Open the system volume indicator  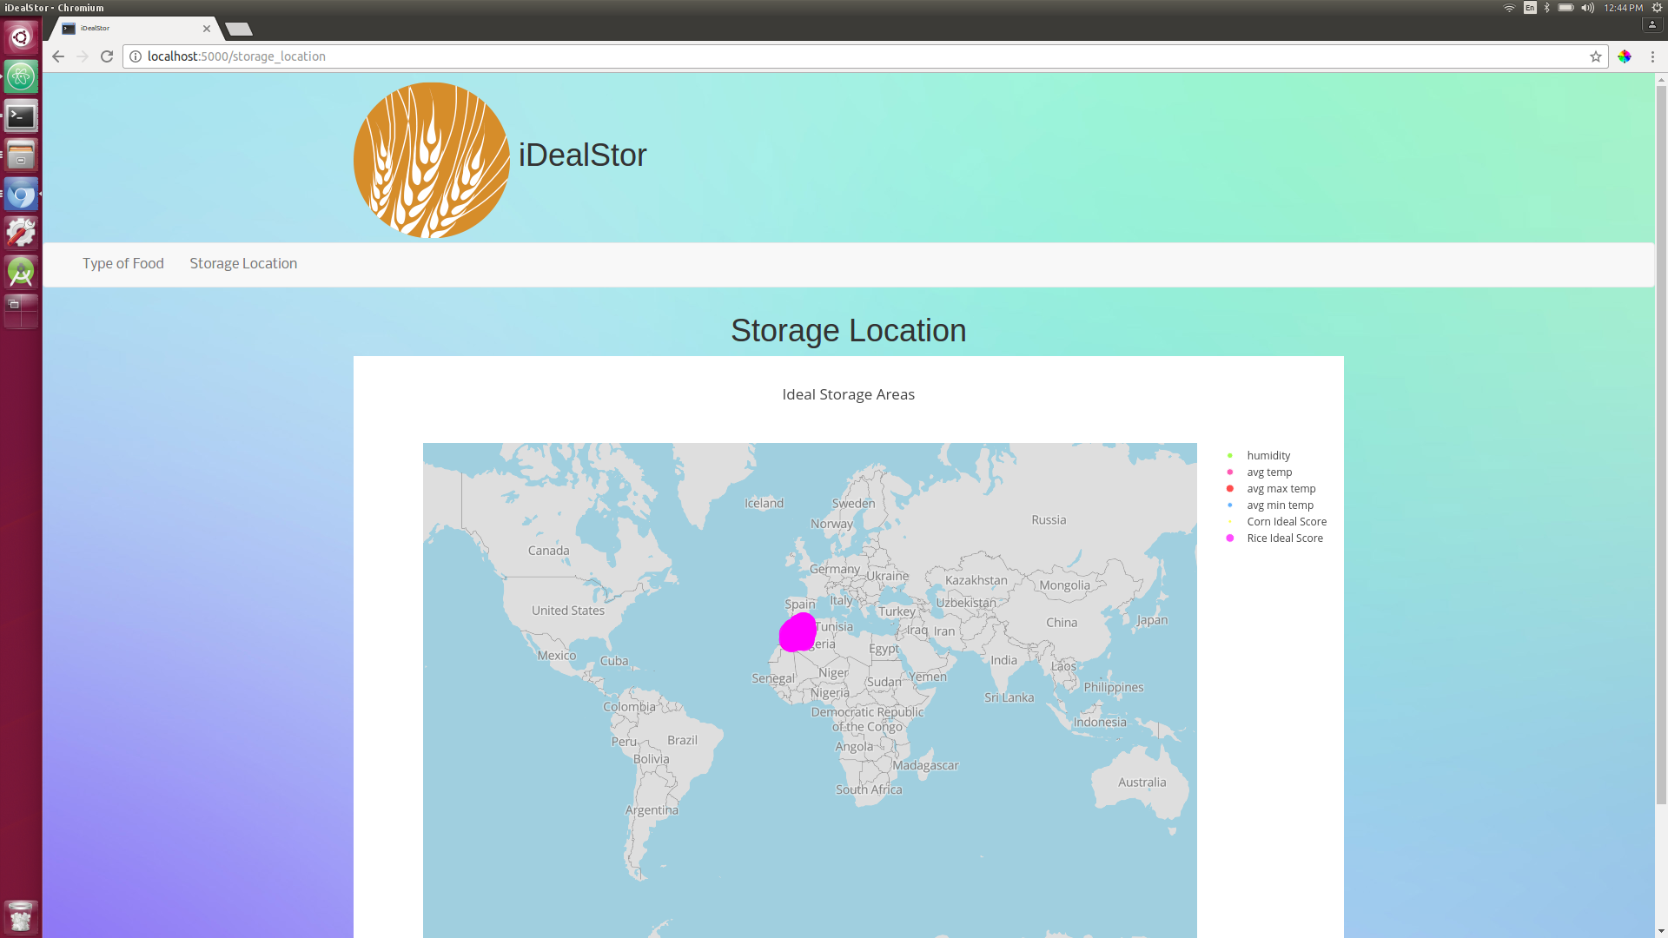click(x=1587, y=8)
